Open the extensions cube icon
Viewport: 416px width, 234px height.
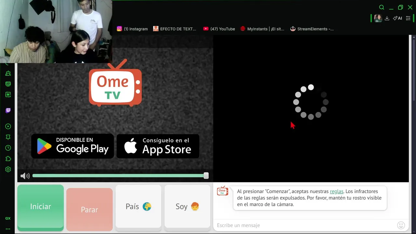coord(8,159)
